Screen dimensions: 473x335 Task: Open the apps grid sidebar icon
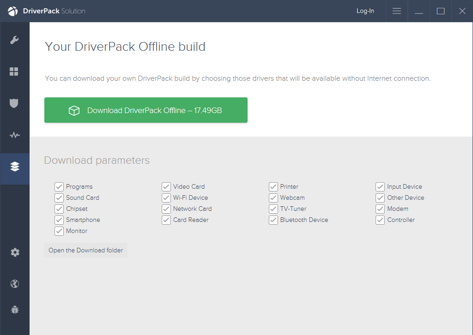coord(14,72)
